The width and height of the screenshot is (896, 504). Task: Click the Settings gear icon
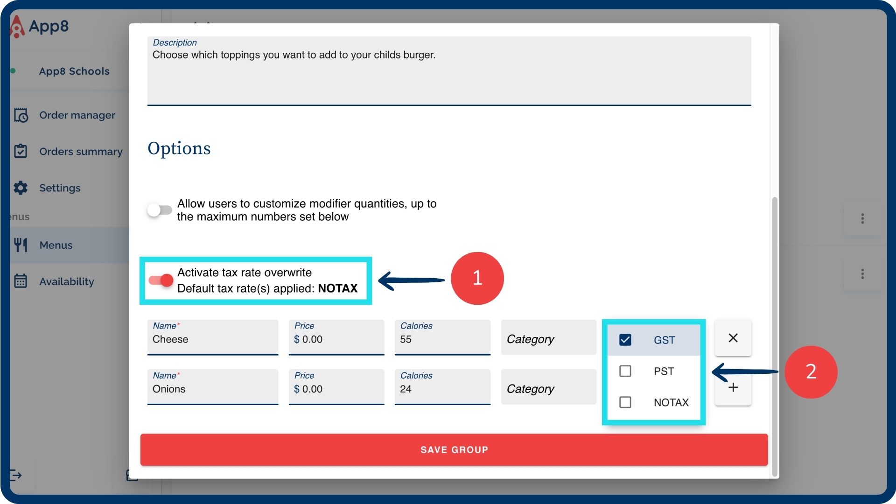[21, 188]
